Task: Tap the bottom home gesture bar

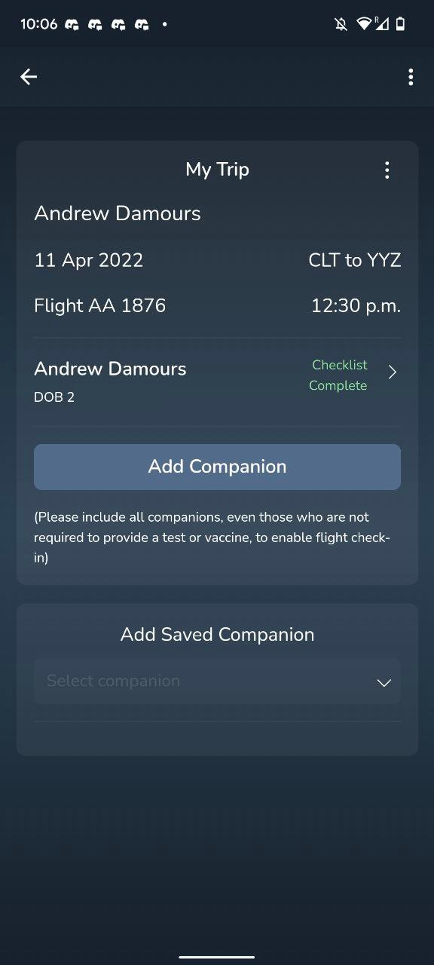Action: point(217,957)
